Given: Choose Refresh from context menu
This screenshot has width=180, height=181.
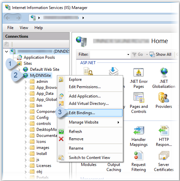Looking at the screenshot, I should pyautogui.click(x=90, y=132).
